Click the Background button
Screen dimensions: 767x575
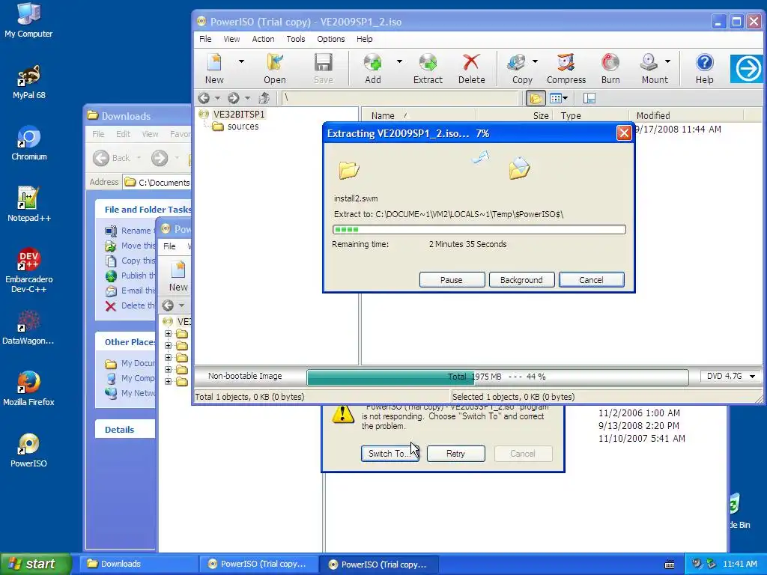pyautogui.click(x=521, y=280)
